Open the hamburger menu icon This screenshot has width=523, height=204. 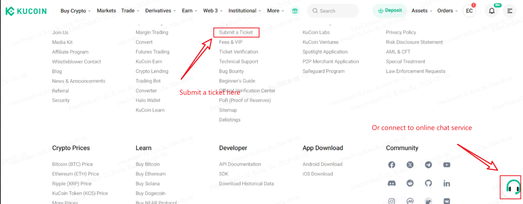(x=510, y=11)
